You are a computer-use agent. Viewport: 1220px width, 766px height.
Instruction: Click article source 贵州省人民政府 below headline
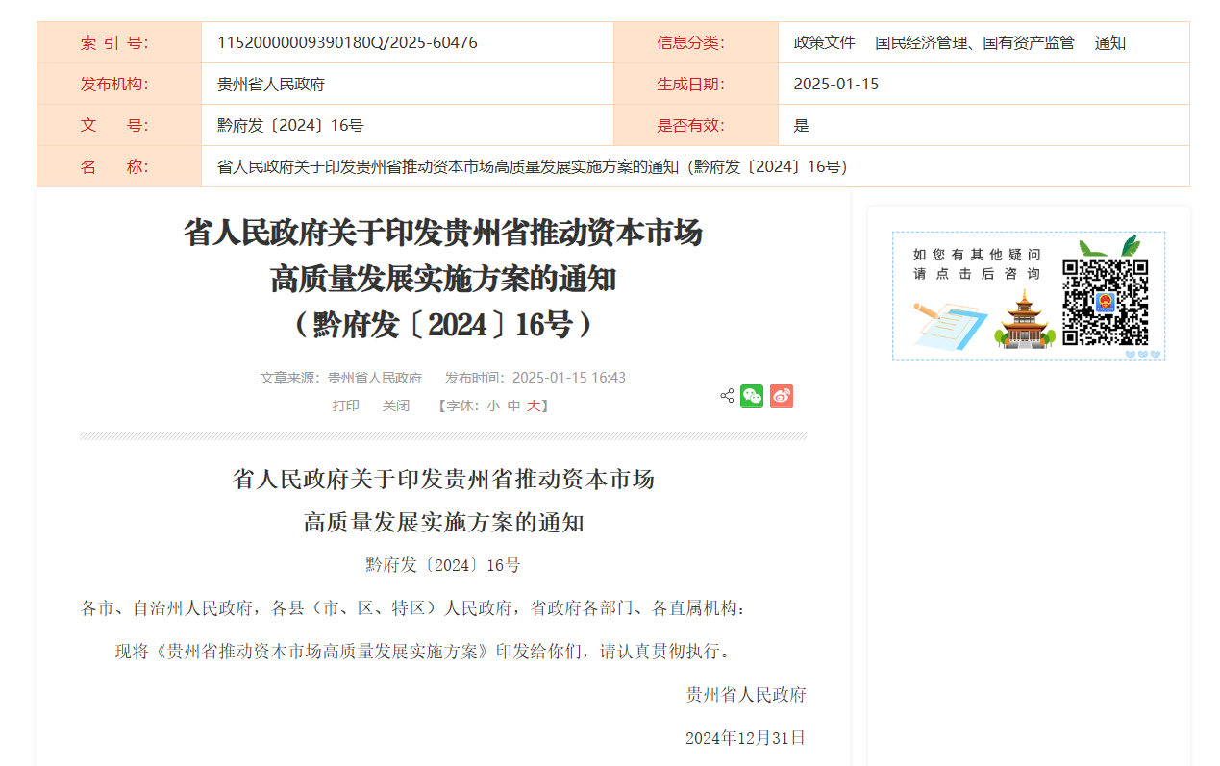tap(375, 378)
